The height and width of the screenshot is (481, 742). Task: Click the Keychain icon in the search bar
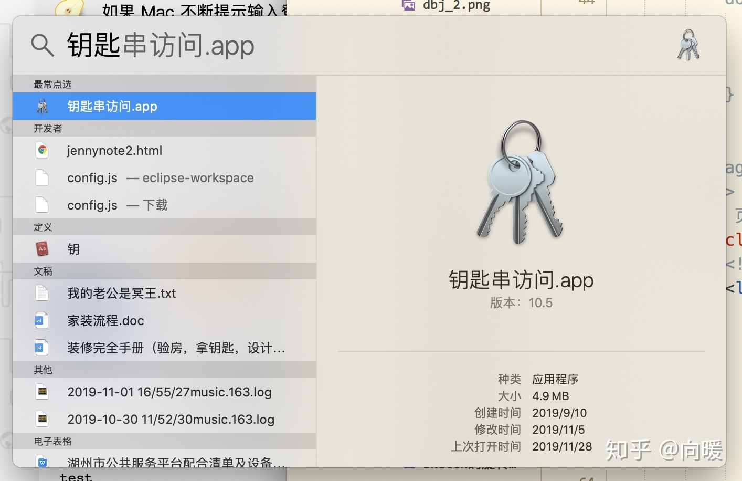click(x=688, y=45)
